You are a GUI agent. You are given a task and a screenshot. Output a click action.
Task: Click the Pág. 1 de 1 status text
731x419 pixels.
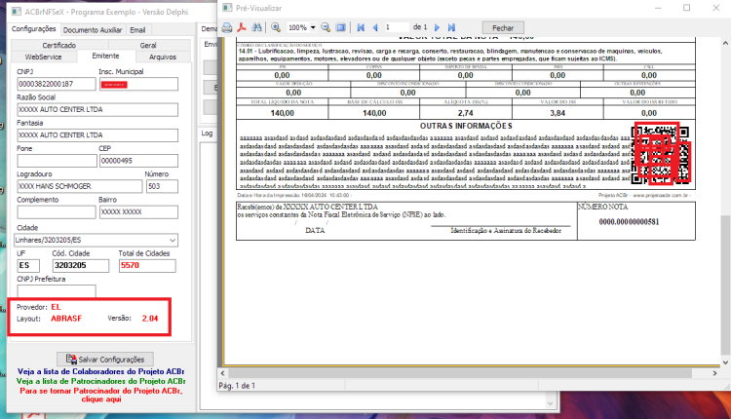(237, 386)
